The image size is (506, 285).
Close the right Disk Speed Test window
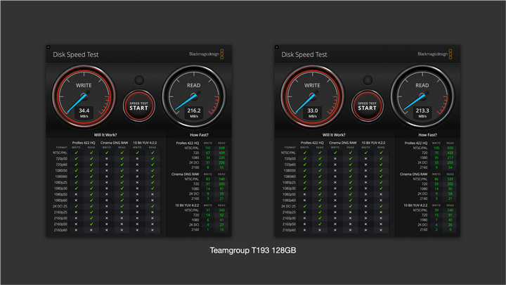277,47
